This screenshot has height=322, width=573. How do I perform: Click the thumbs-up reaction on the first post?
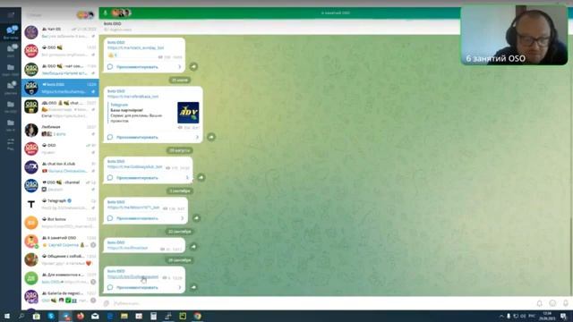point(113,55)
